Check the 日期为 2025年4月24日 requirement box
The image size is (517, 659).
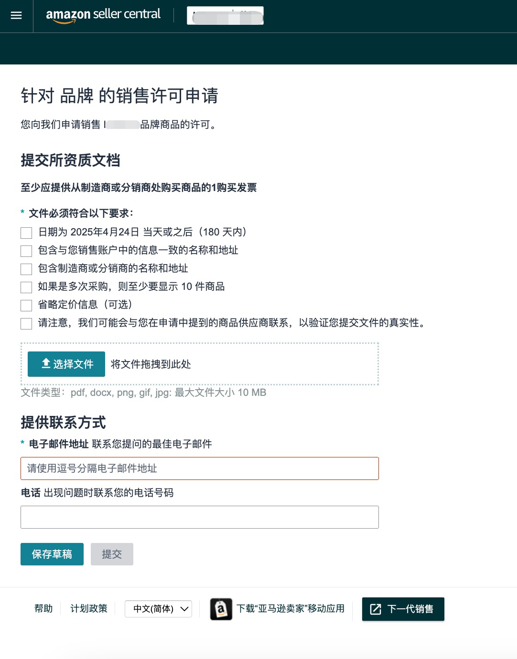[26, 233]
